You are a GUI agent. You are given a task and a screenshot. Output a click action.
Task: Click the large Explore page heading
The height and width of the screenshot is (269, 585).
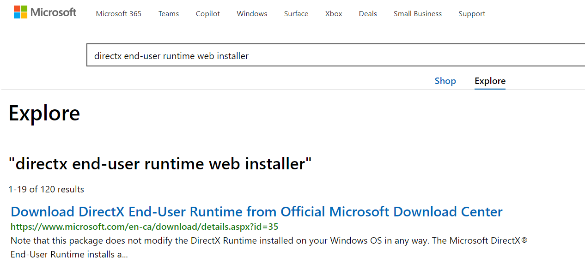point(44,113)
